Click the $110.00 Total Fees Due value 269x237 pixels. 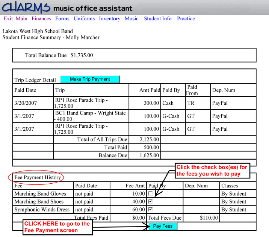tap(209, 218)
